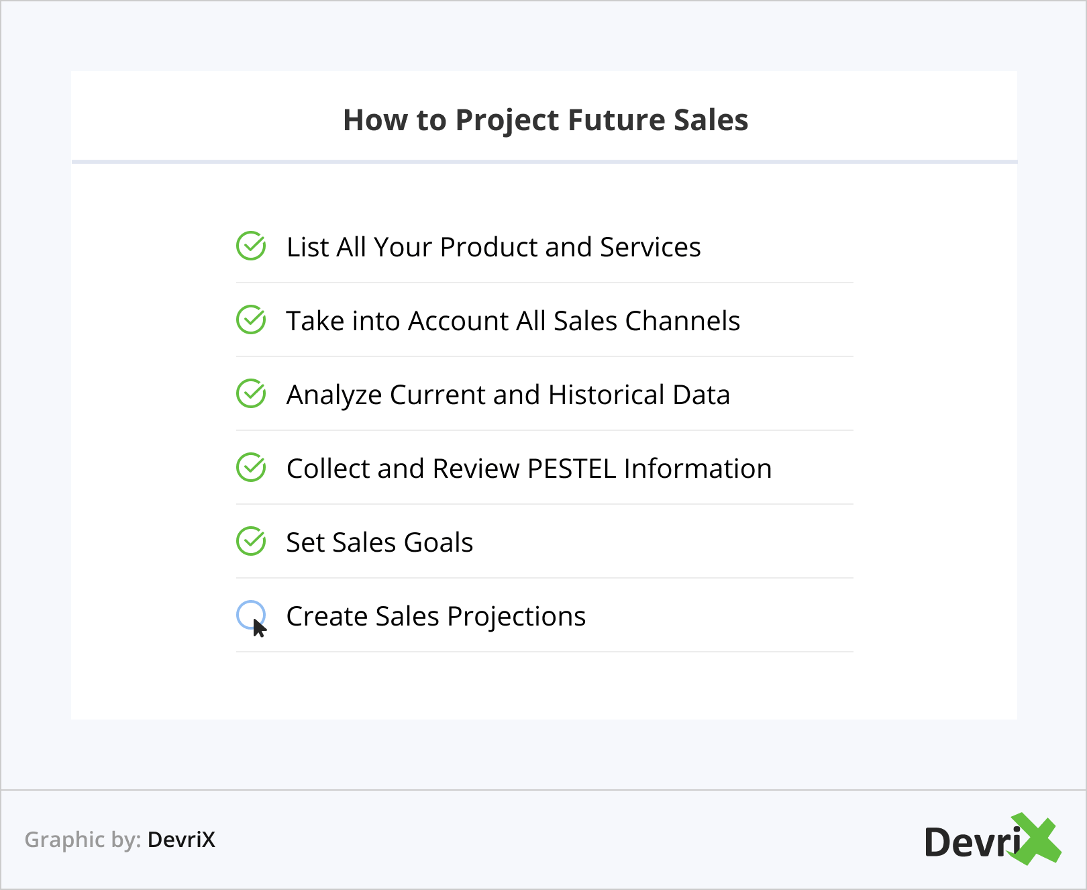Click the DevriX name after Graphic by
The height and width of the screenshot is (890, 1087).
pos(181,840)
